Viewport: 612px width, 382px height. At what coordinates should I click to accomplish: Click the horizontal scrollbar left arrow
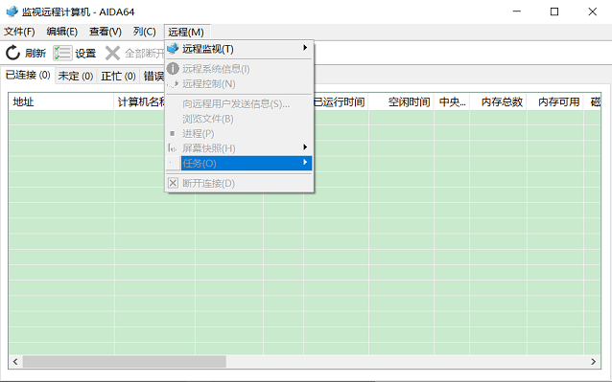[x=15, y=362]
